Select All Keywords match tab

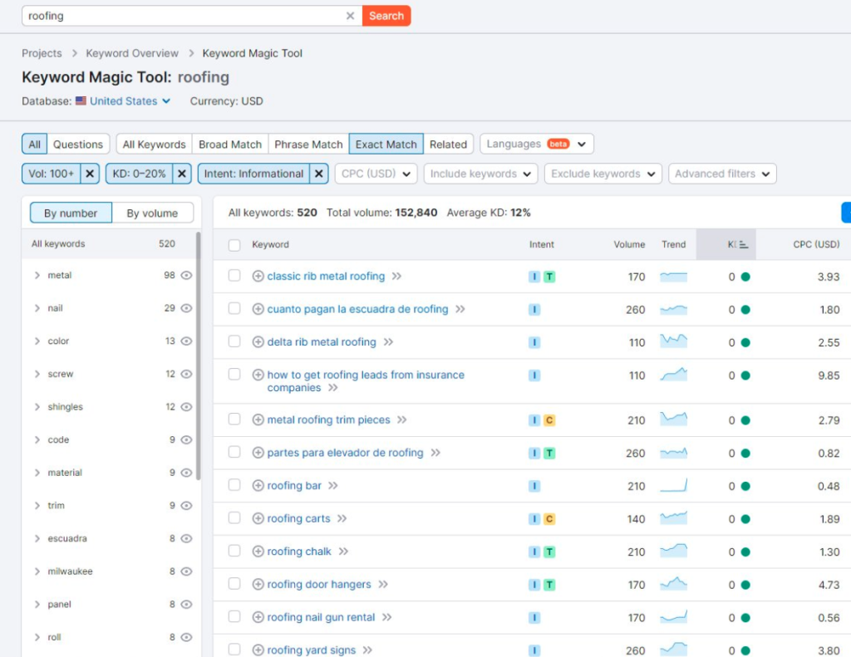click(x=154, y=145)
